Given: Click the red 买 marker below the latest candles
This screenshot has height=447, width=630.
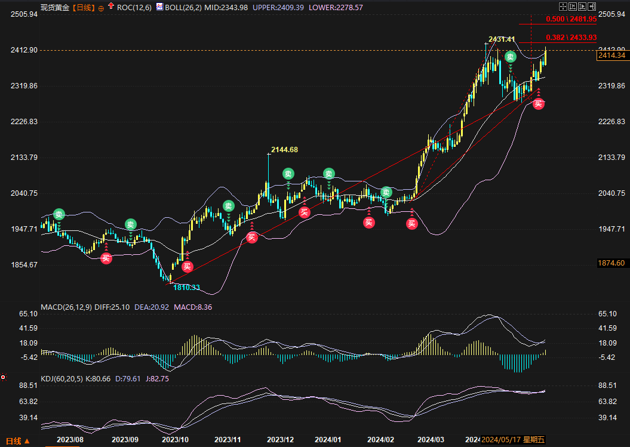Looking at the screenshot, I should coord(538,104).
